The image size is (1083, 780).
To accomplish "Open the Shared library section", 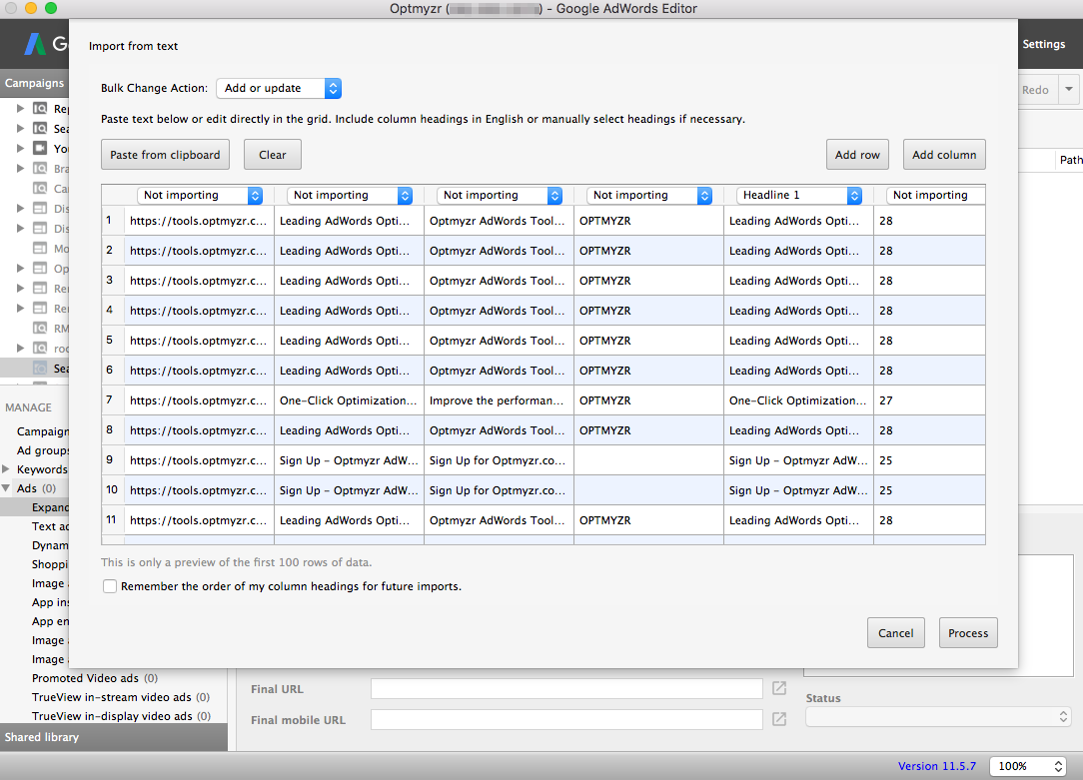I will point(113,737).
